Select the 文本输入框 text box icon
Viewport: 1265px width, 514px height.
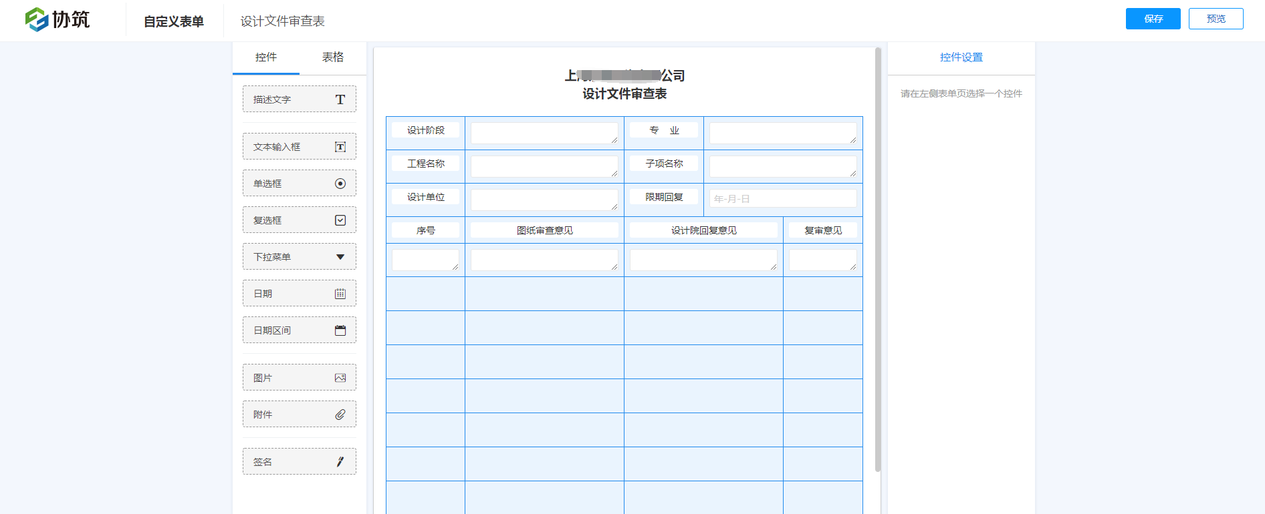click(340, 147)
